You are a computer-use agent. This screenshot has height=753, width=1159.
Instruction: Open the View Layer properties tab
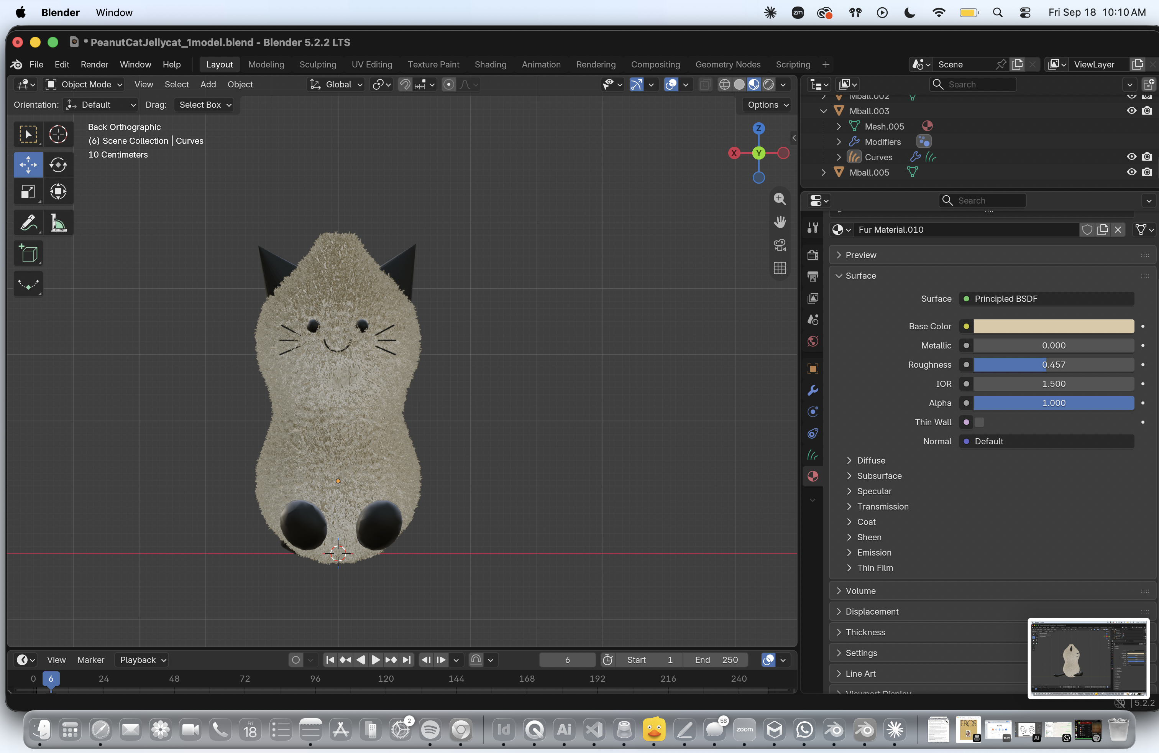click(813, 298)
